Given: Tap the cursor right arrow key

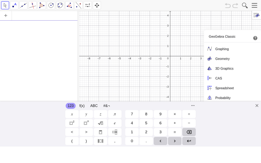Looking at the screenshot, I should 175,141.
